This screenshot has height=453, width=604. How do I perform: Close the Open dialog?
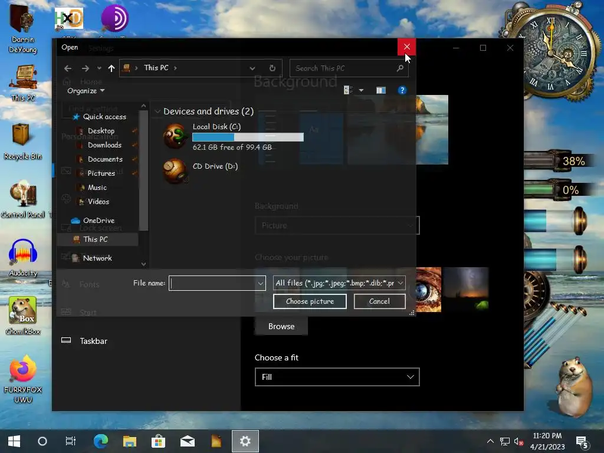click(407, 47)
